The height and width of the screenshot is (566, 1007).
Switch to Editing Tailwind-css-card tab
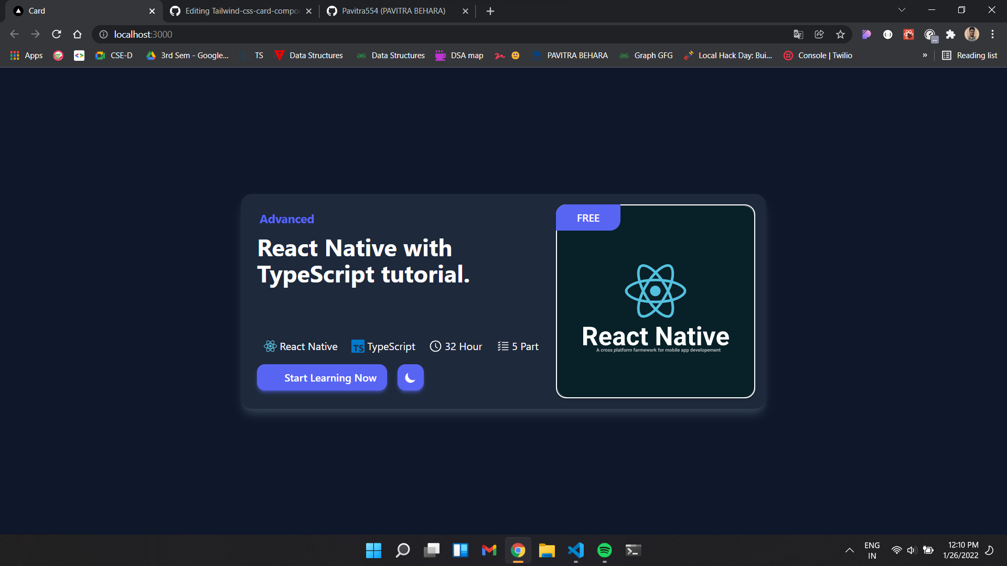[241, 11]
